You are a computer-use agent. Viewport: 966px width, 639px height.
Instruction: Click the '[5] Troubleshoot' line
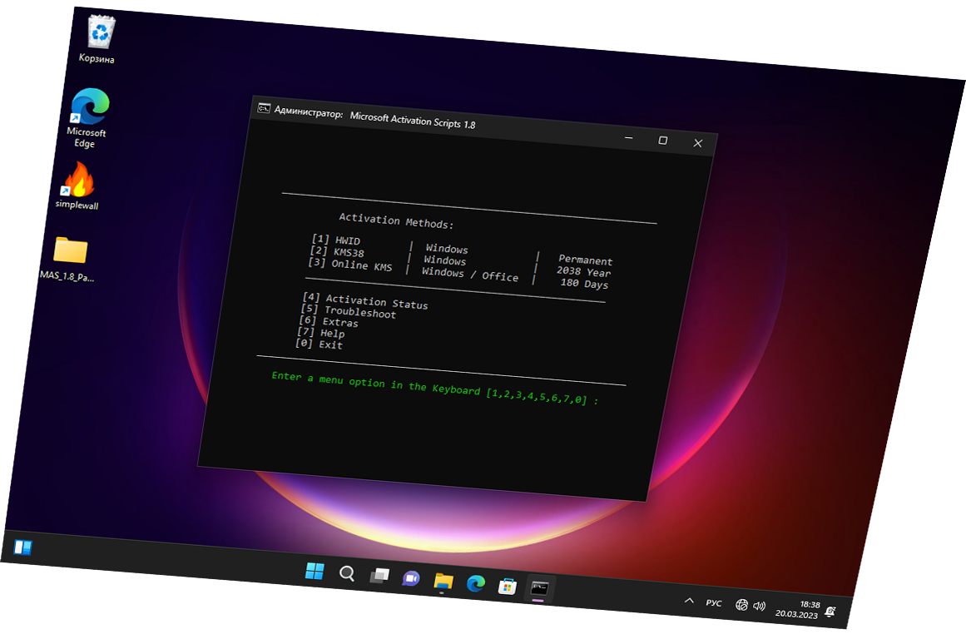(348, 311)
